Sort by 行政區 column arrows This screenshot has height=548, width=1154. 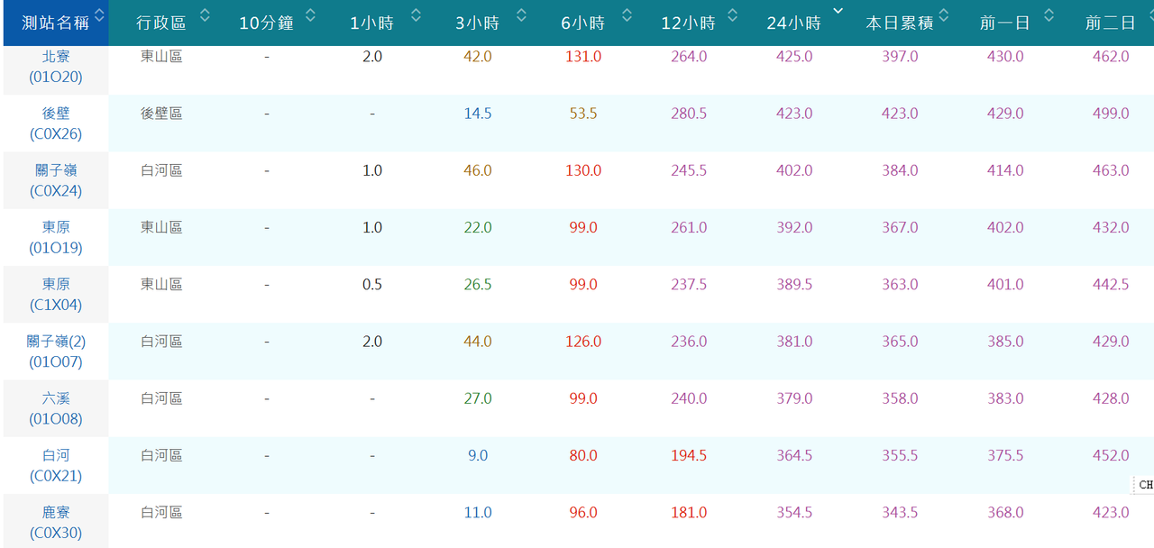206,15
